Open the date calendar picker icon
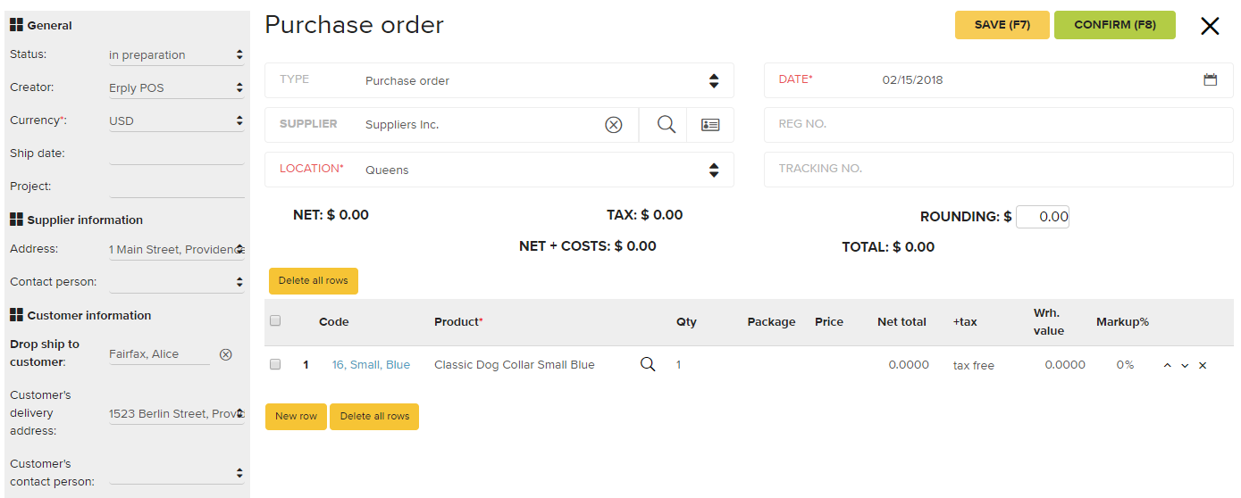1241x498 pixels. pyautogui.click(x=1211, y=79)
